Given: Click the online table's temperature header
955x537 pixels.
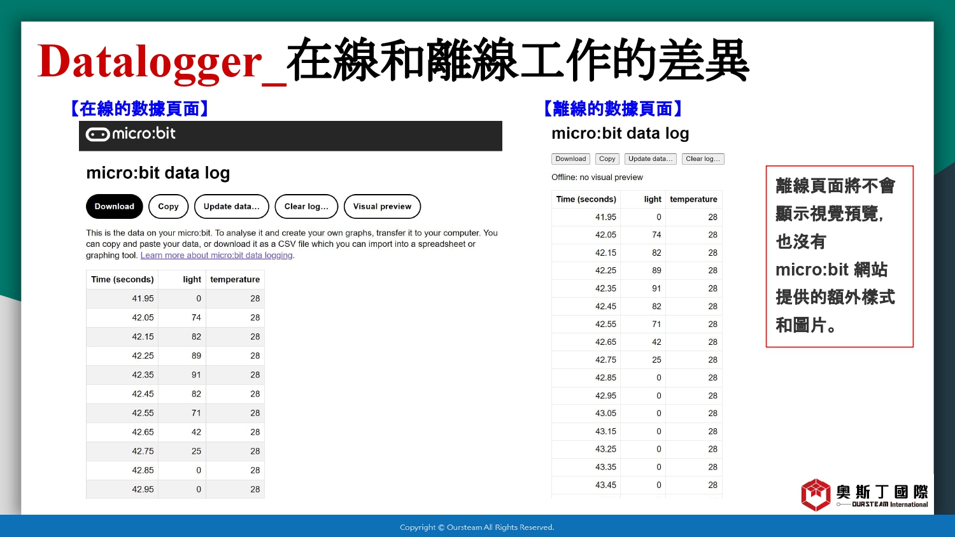Looking at the screenshot, I should (235, 279).
